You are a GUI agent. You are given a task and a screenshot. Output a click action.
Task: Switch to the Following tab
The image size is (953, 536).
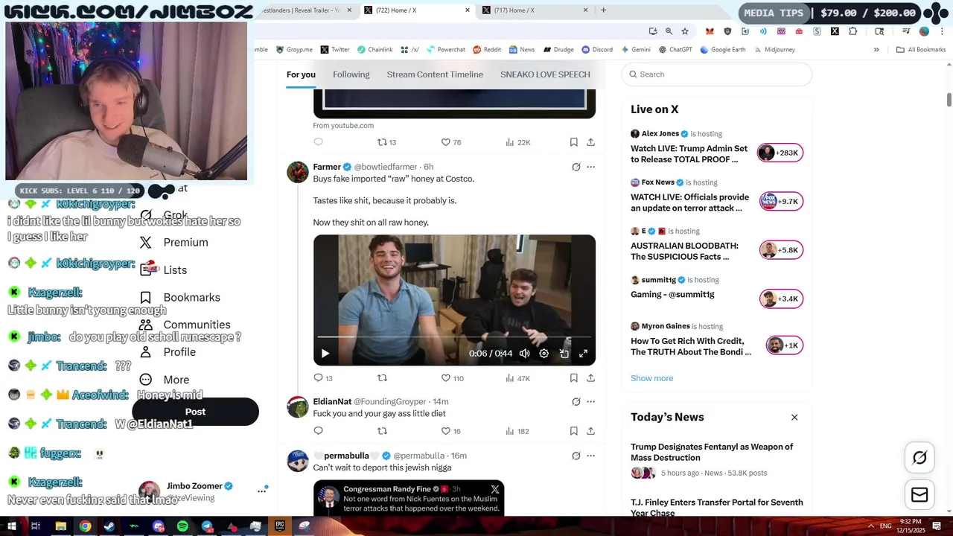pyautogui.click(x=351, y=74)
